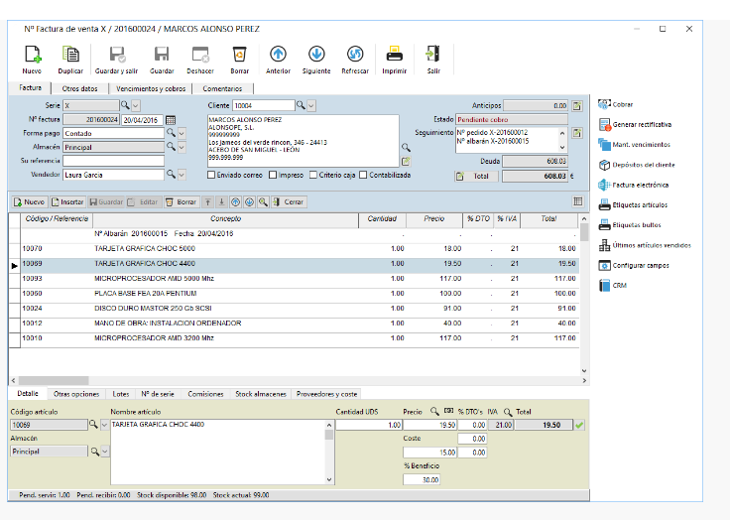Check the Contabilizada checkbox

(x=363, y=175)
